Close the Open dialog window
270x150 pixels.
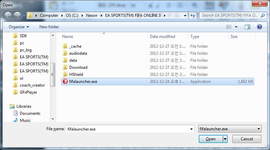click(x=260, y=3)
